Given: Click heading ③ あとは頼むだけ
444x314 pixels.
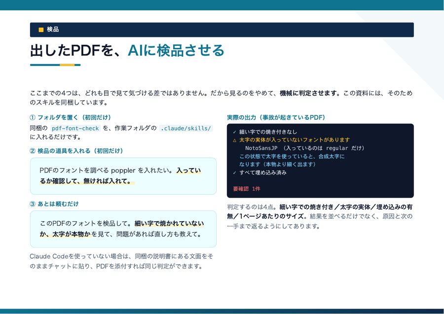Looking at the screenshot, I should tap(54, 204).
